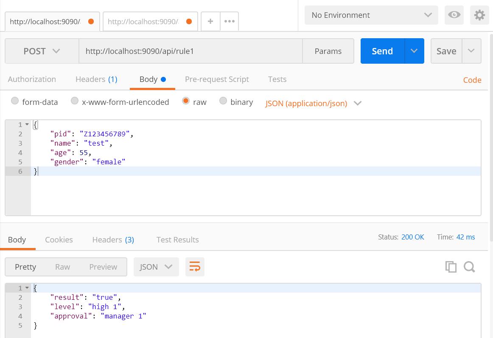This screenshot has height=338, width=493.
Task: Open JSON (application/json) content type dropdown
Action: [313, 103]
